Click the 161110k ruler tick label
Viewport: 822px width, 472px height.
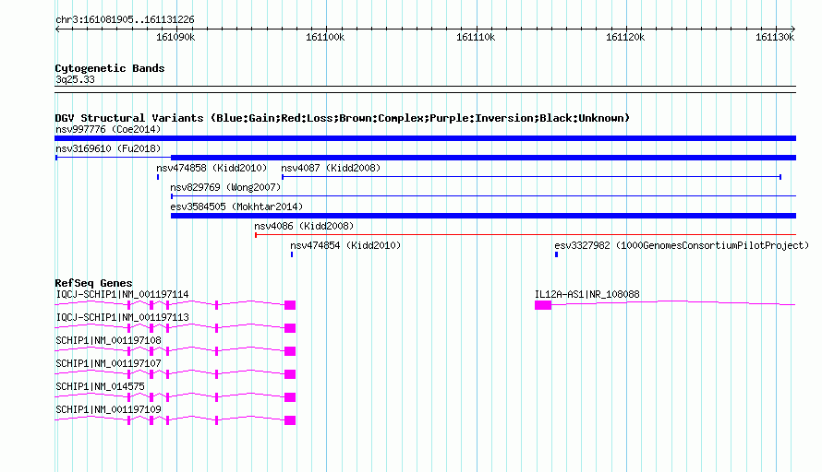click(476, 37)
